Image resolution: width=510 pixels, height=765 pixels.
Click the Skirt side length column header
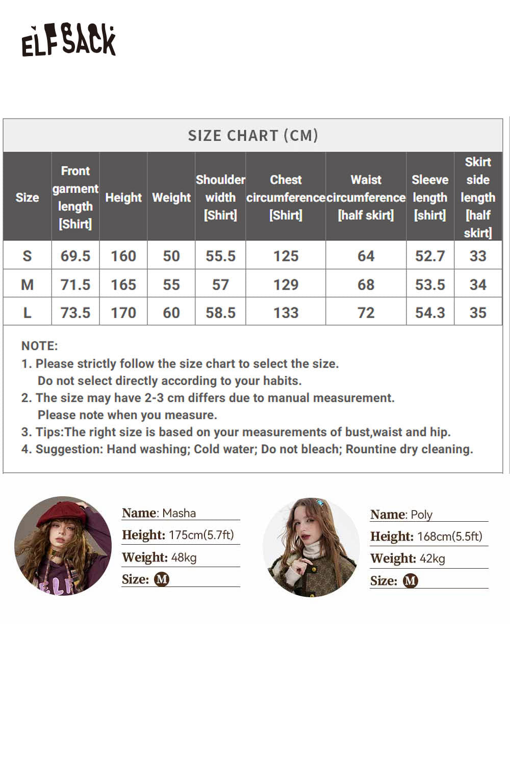(478, 197)
